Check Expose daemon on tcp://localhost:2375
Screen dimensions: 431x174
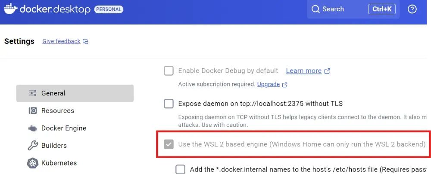click(x=169, y=104)
